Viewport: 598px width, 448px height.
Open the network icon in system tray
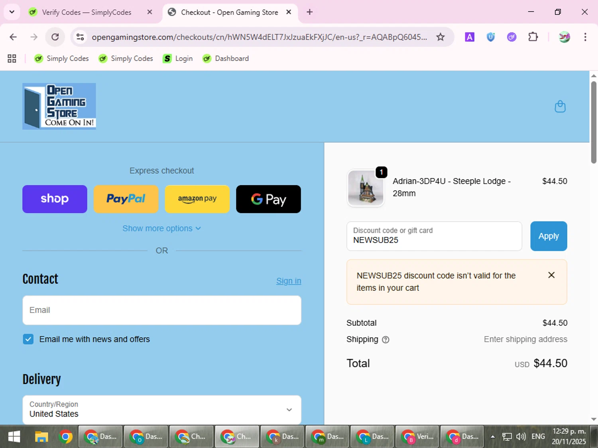coord(507,437)
